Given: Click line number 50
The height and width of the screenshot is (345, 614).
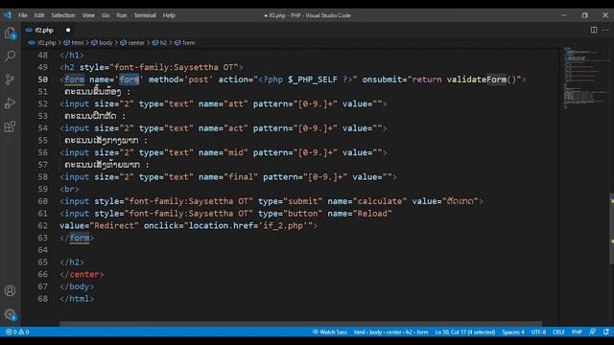Looking at the screenshot, I should click(42, 80).
